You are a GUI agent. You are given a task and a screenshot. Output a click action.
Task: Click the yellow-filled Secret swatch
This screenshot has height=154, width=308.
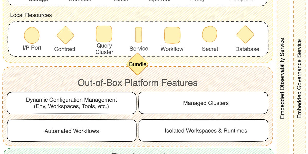[x=210, y=34]
